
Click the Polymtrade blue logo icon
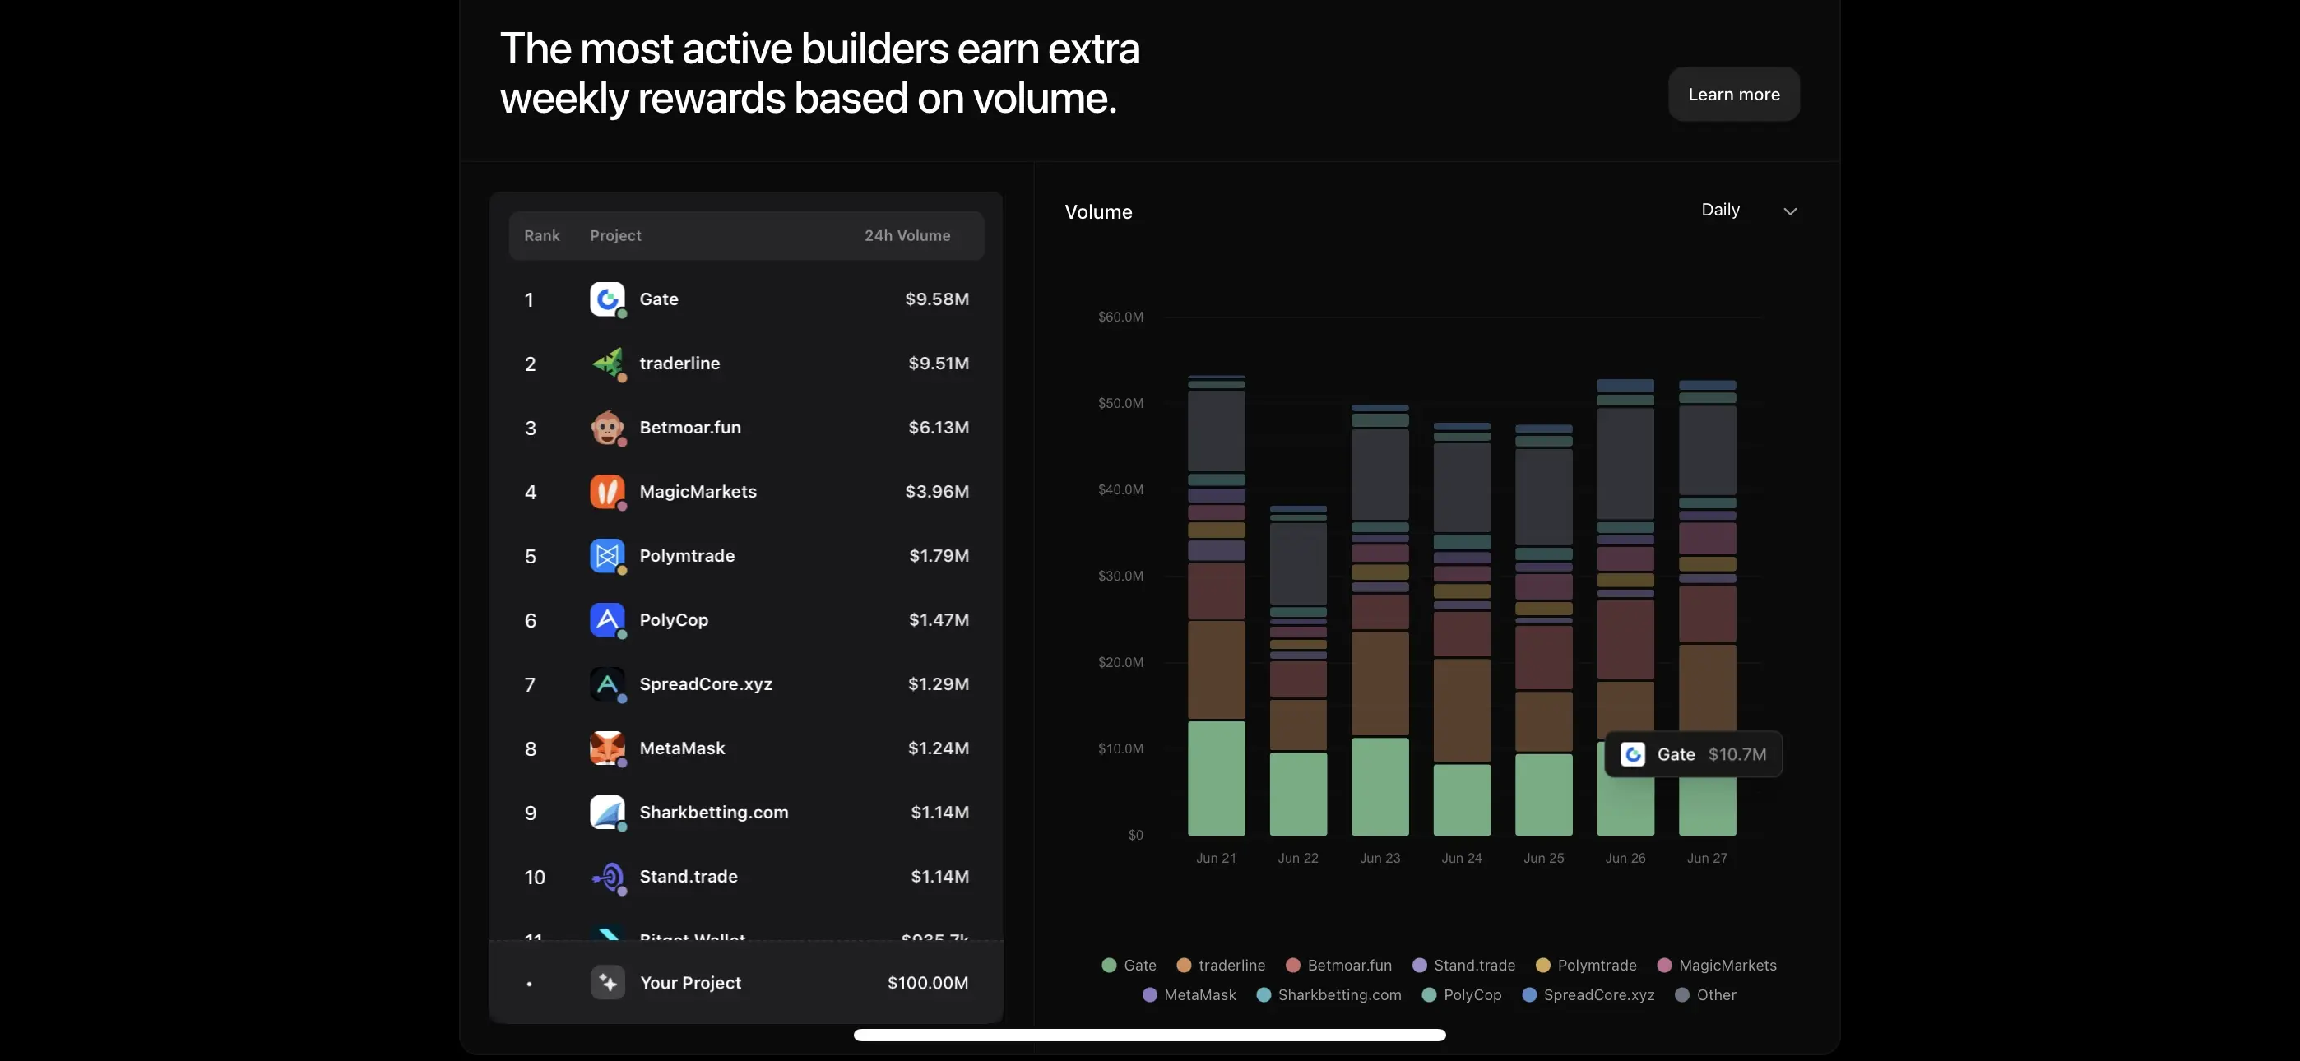click(607, 556)
